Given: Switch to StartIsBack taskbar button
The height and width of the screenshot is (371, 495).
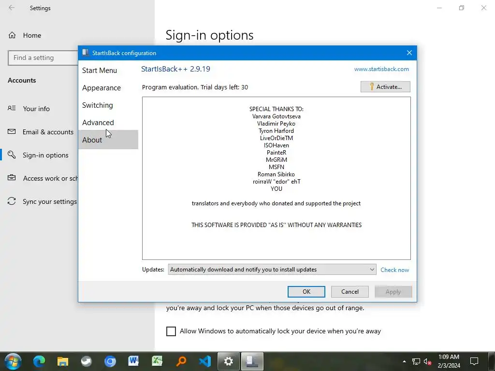Looking at the screenshot, I should pyautogui.click(x=252, y=361).
